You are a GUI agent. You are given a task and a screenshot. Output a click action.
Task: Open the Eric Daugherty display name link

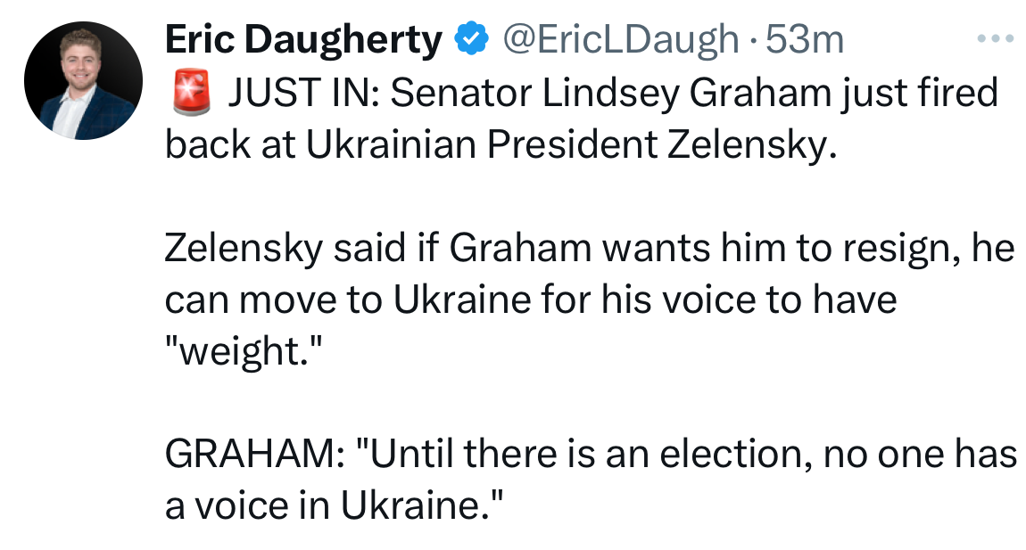pos(303,39)
